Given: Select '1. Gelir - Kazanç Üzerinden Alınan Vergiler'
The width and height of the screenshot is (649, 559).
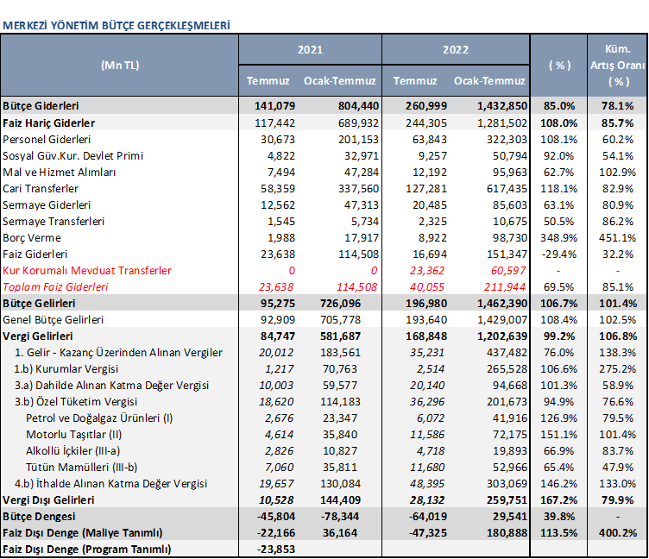Looking at the screenshot, I should [118, 353].
